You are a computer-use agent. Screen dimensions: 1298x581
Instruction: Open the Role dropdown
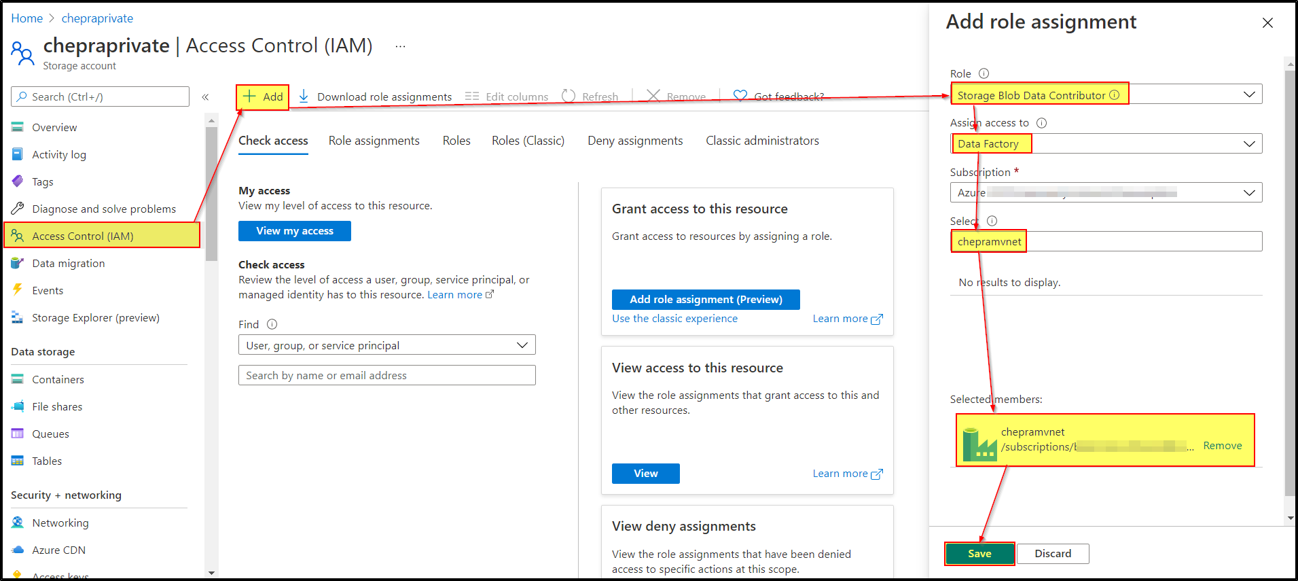1106,94
